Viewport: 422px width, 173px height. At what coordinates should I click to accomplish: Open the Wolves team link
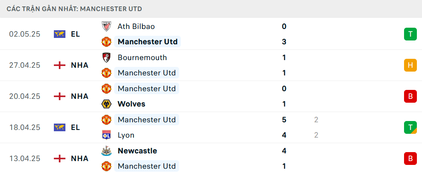[x=131, y=104]
